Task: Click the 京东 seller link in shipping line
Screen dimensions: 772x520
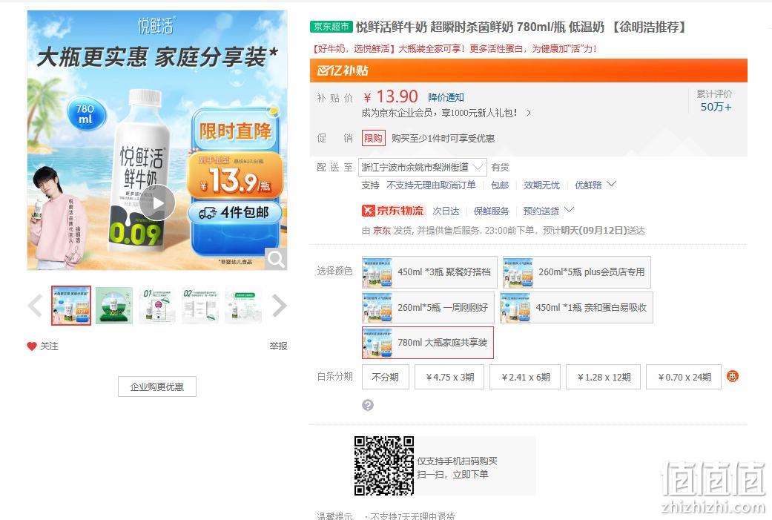Action: [382, 231]
